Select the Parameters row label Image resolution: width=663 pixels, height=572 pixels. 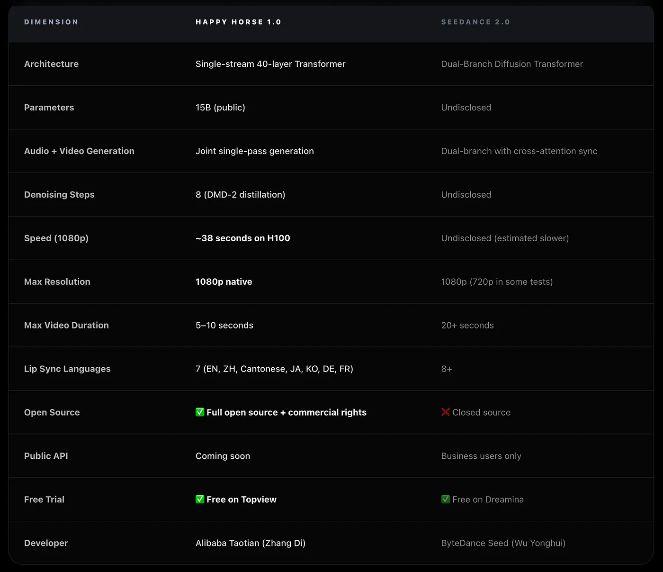[x=49, y=108]
